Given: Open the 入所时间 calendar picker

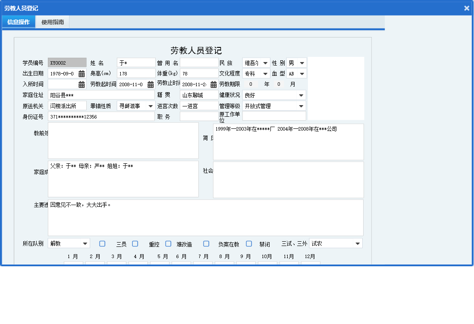Looking at the screenshot, I should pyautogui.click(x=82, y=84).
